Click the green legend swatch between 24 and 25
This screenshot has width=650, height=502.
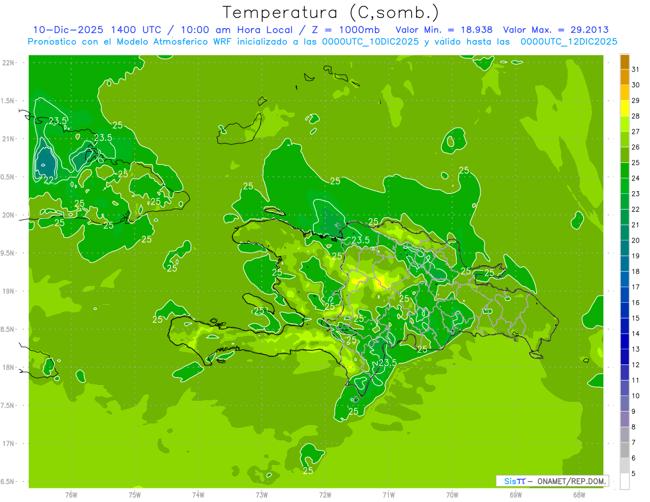click(x=625, y=171)
